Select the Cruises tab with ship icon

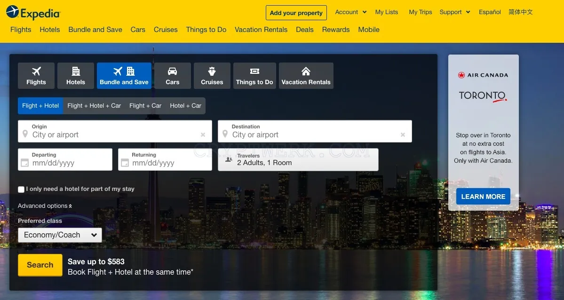pyautogui.click(x=212, y=76)
